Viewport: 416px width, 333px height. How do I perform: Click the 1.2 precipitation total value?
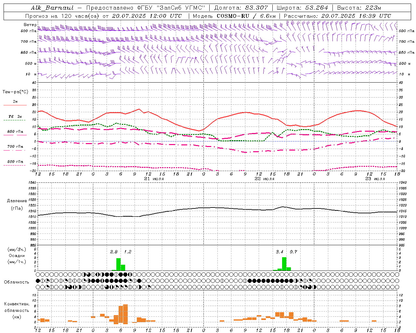(128, 252)
